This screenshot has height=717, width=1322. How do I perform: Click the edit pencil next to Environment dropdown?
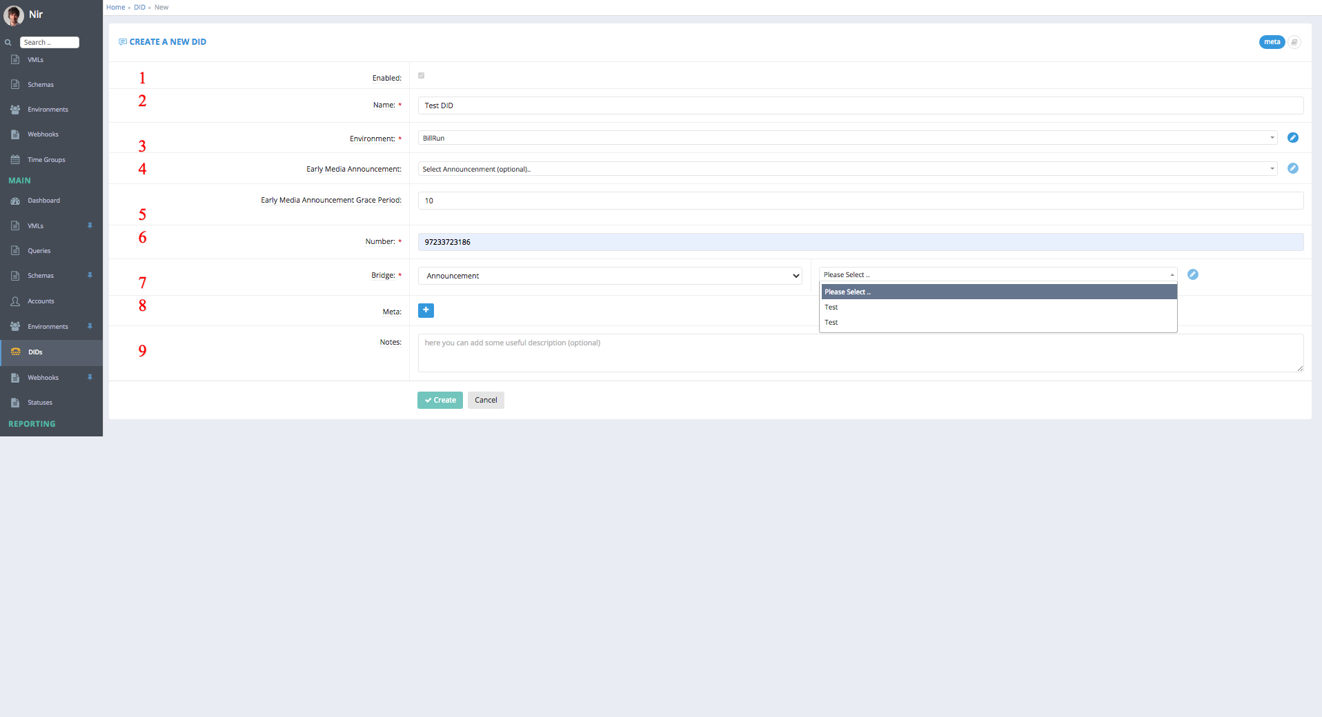1293,137
